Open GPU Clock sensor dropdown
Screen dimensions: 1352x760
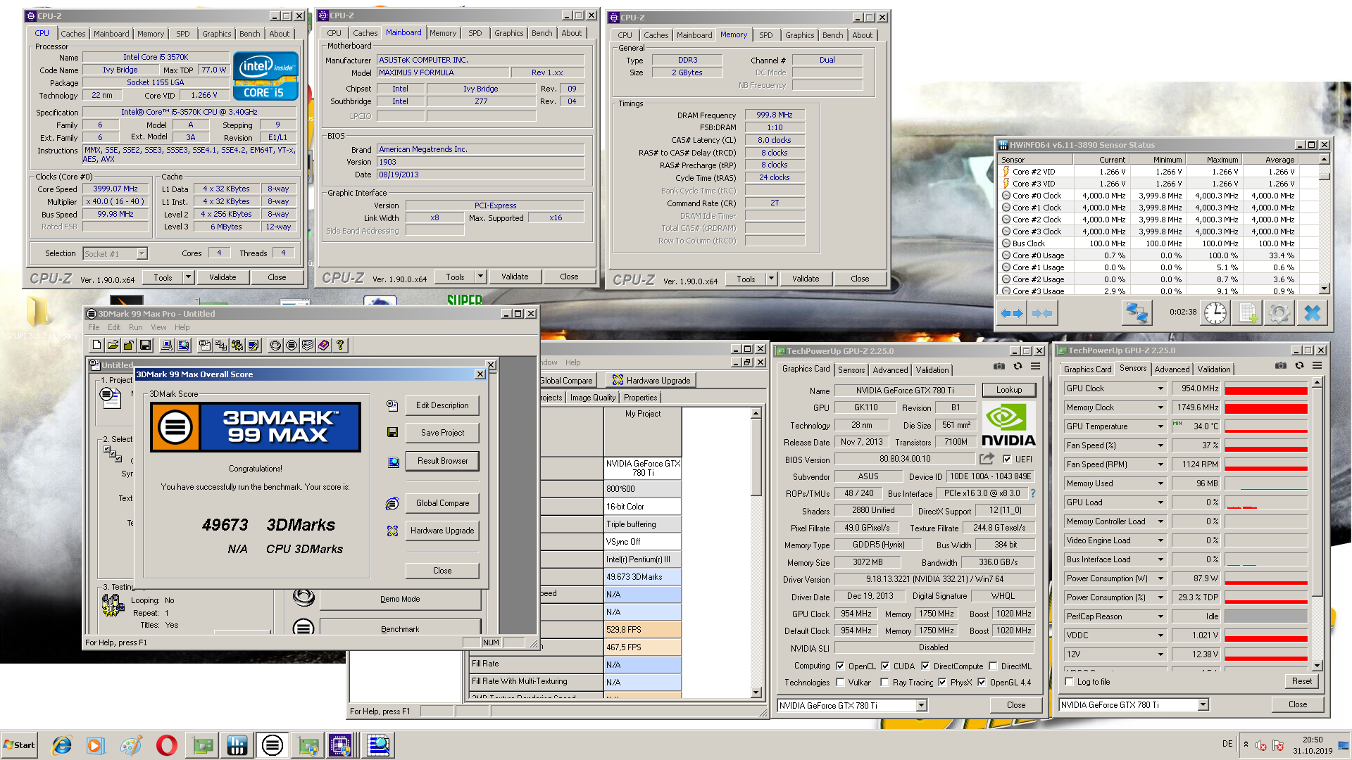[x=1160, y=388]
